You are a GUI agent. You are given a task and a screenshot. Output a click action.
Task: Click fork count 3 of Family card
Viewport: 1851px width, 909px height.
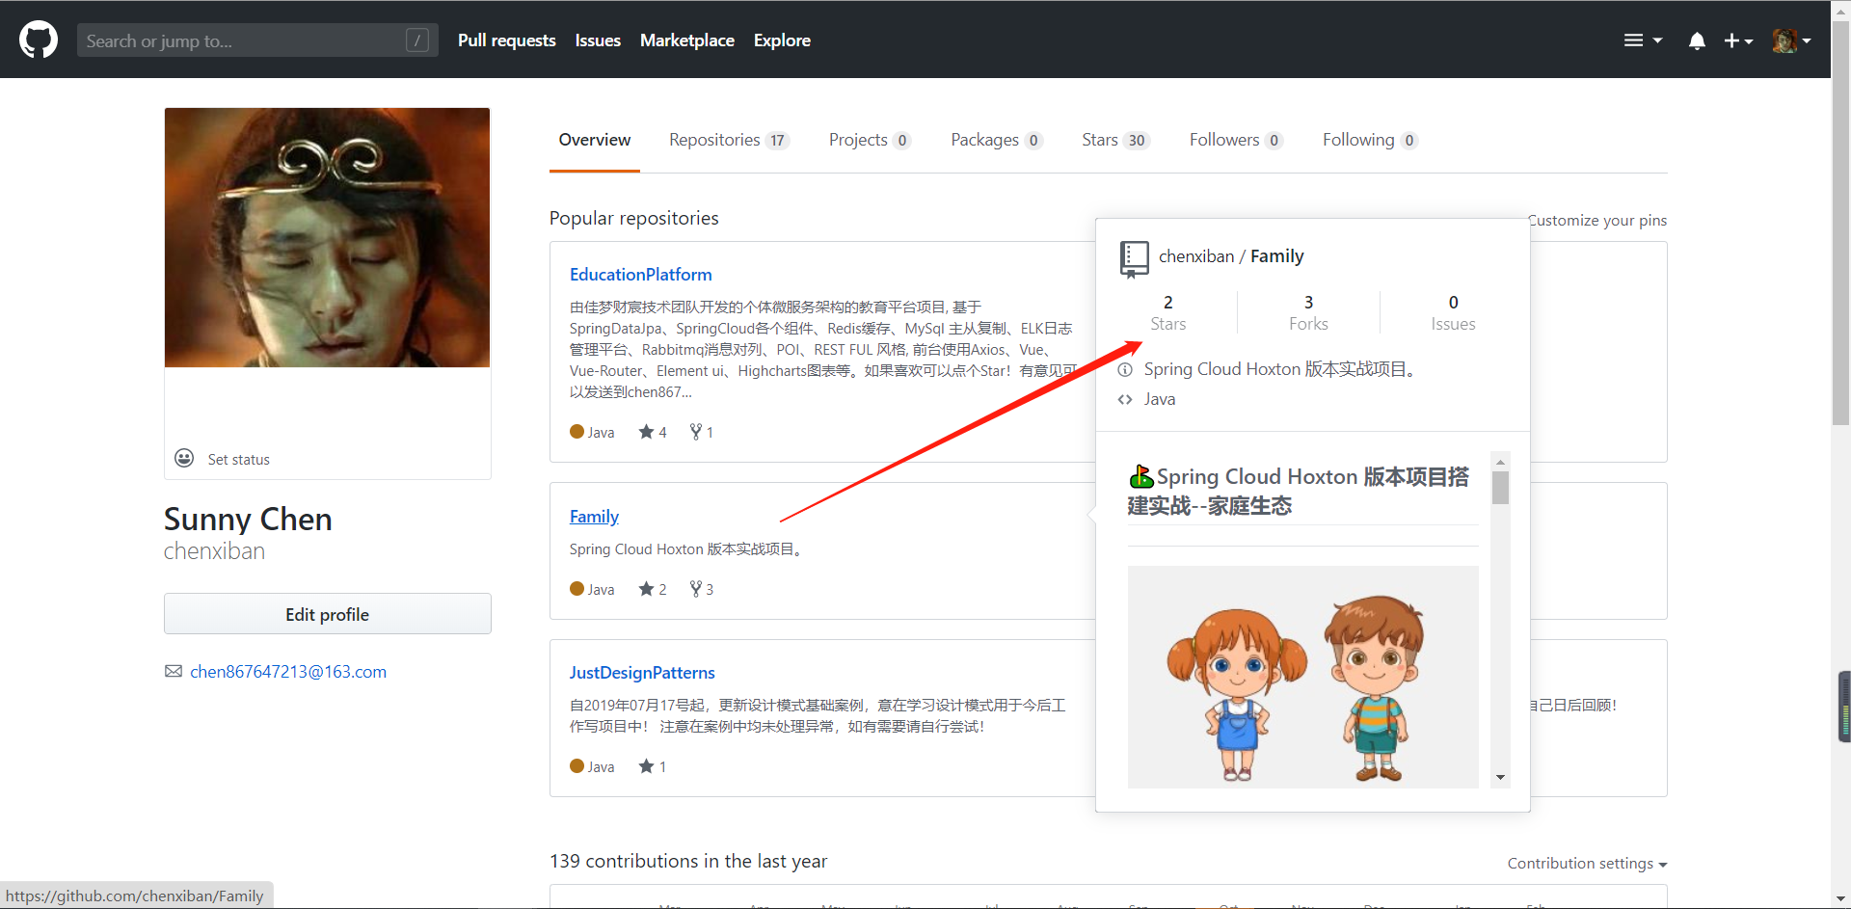702,589
